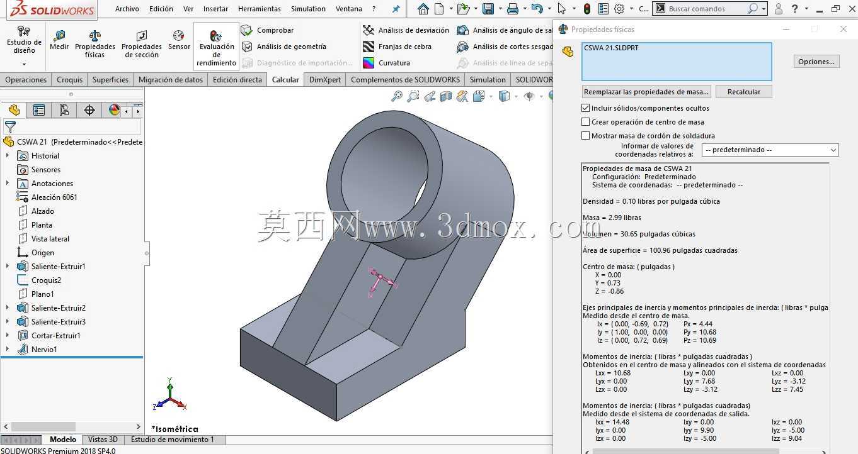Click the Save floppy disk icon

[x=488, y=9]
